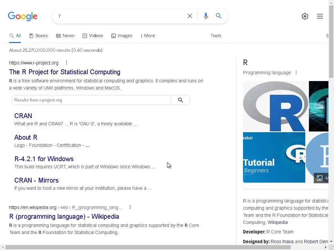
Task: Search within r-project.org using magnifier button
Action: click(x=180, y=100)
